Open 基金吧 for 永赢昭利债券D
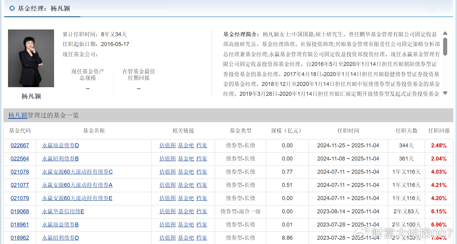The image size is (457, 244). tap(186, 238)
